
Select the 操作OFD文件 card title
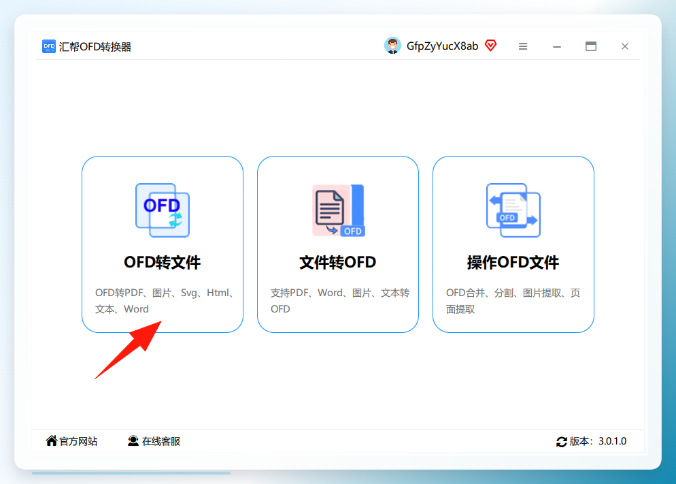click(513, 262)
